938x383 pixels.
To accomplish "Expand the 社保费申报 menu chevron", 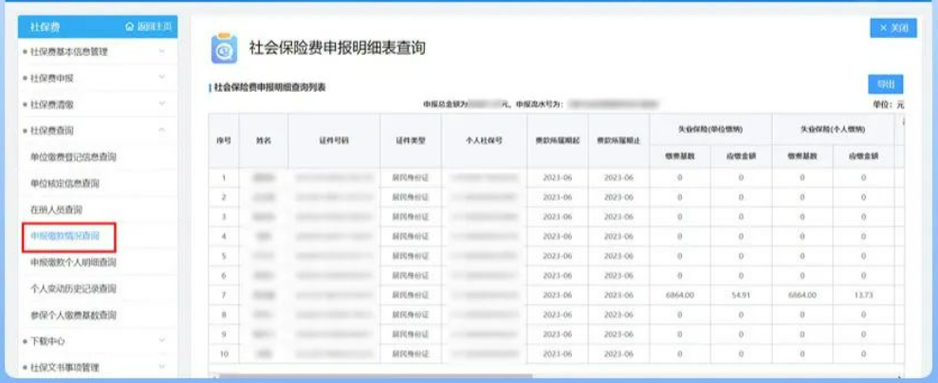I will (161, 78).
